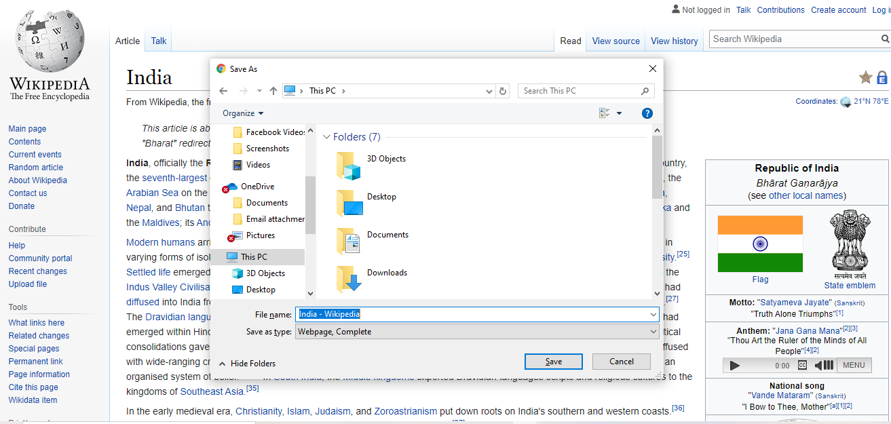Viewport: 891px width, 424px height.
Task: Open Recent changes sidebar link
Action: click(x=38, y=271)
